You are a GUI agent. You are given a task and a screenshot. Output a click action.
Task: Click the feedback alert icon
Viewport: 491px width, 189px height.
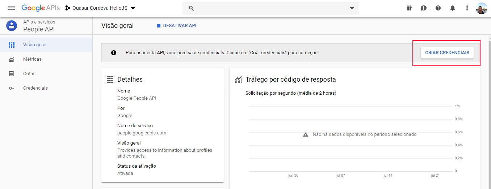[424, 8]
